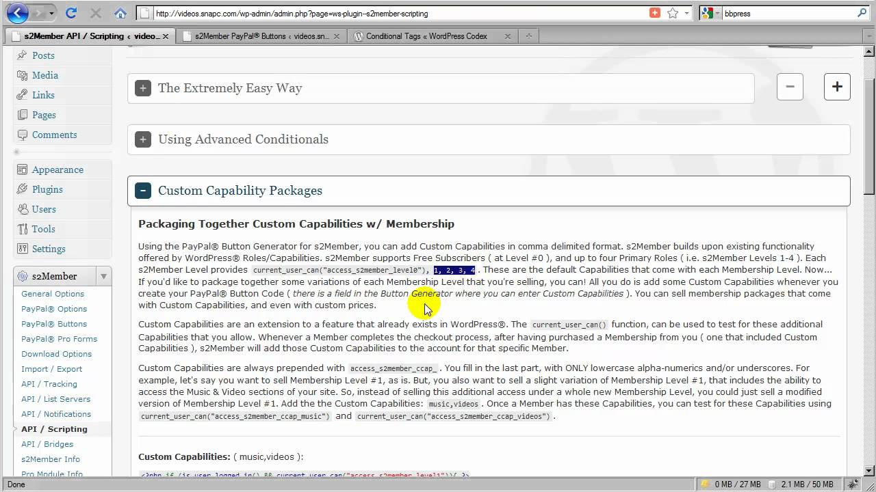The height and width of the screenshot is (492, 876).
Task: Click the Links chain icon
Action: point(23,95)
